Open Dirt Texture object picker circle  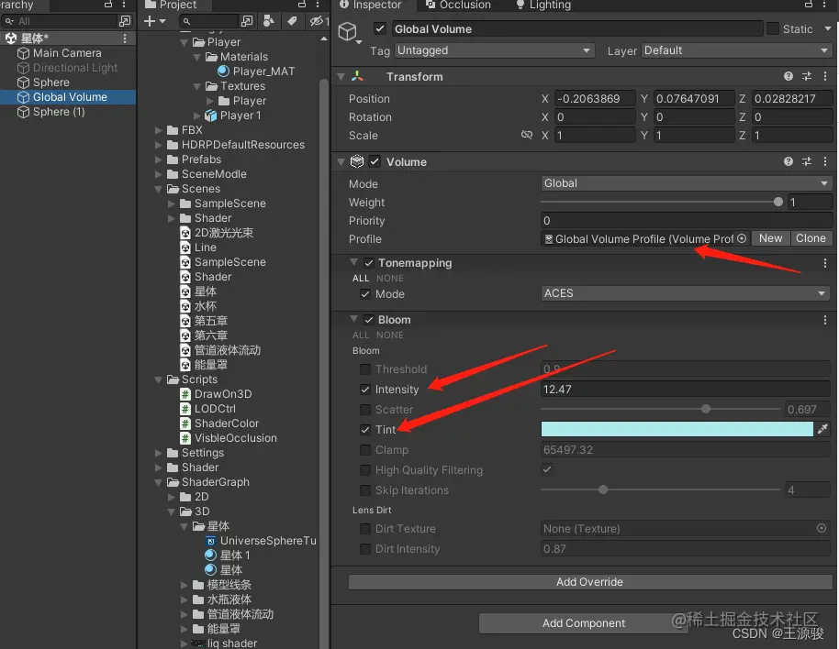click(822, 528)
